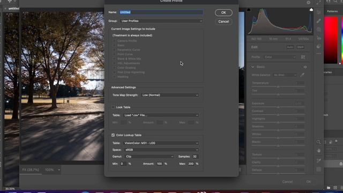
Task: Click the Color Lookup Min field
Action: tap(123, 164)
